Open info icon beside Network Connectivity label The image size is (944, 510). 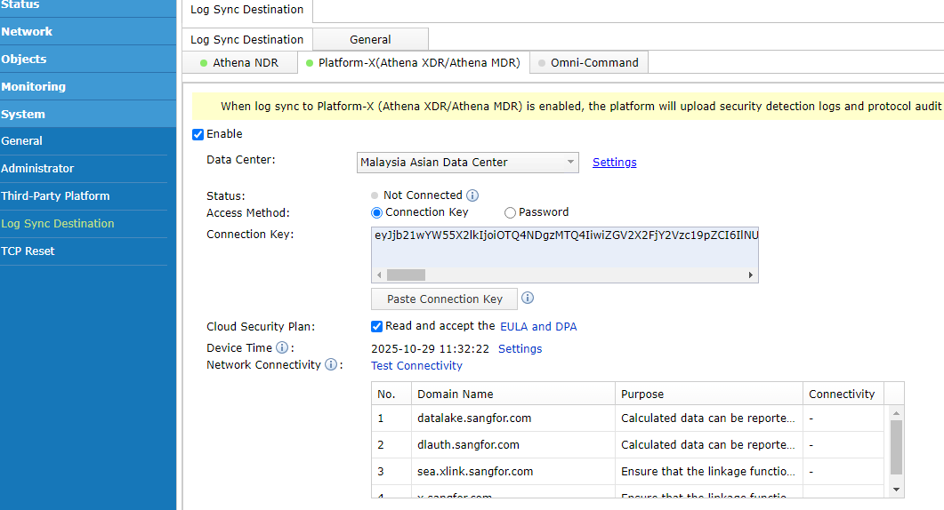(331, 364)
